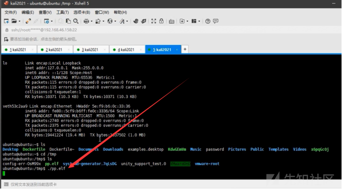
Task: Click the Open Session folder icon
Action: tap(14, 21)
